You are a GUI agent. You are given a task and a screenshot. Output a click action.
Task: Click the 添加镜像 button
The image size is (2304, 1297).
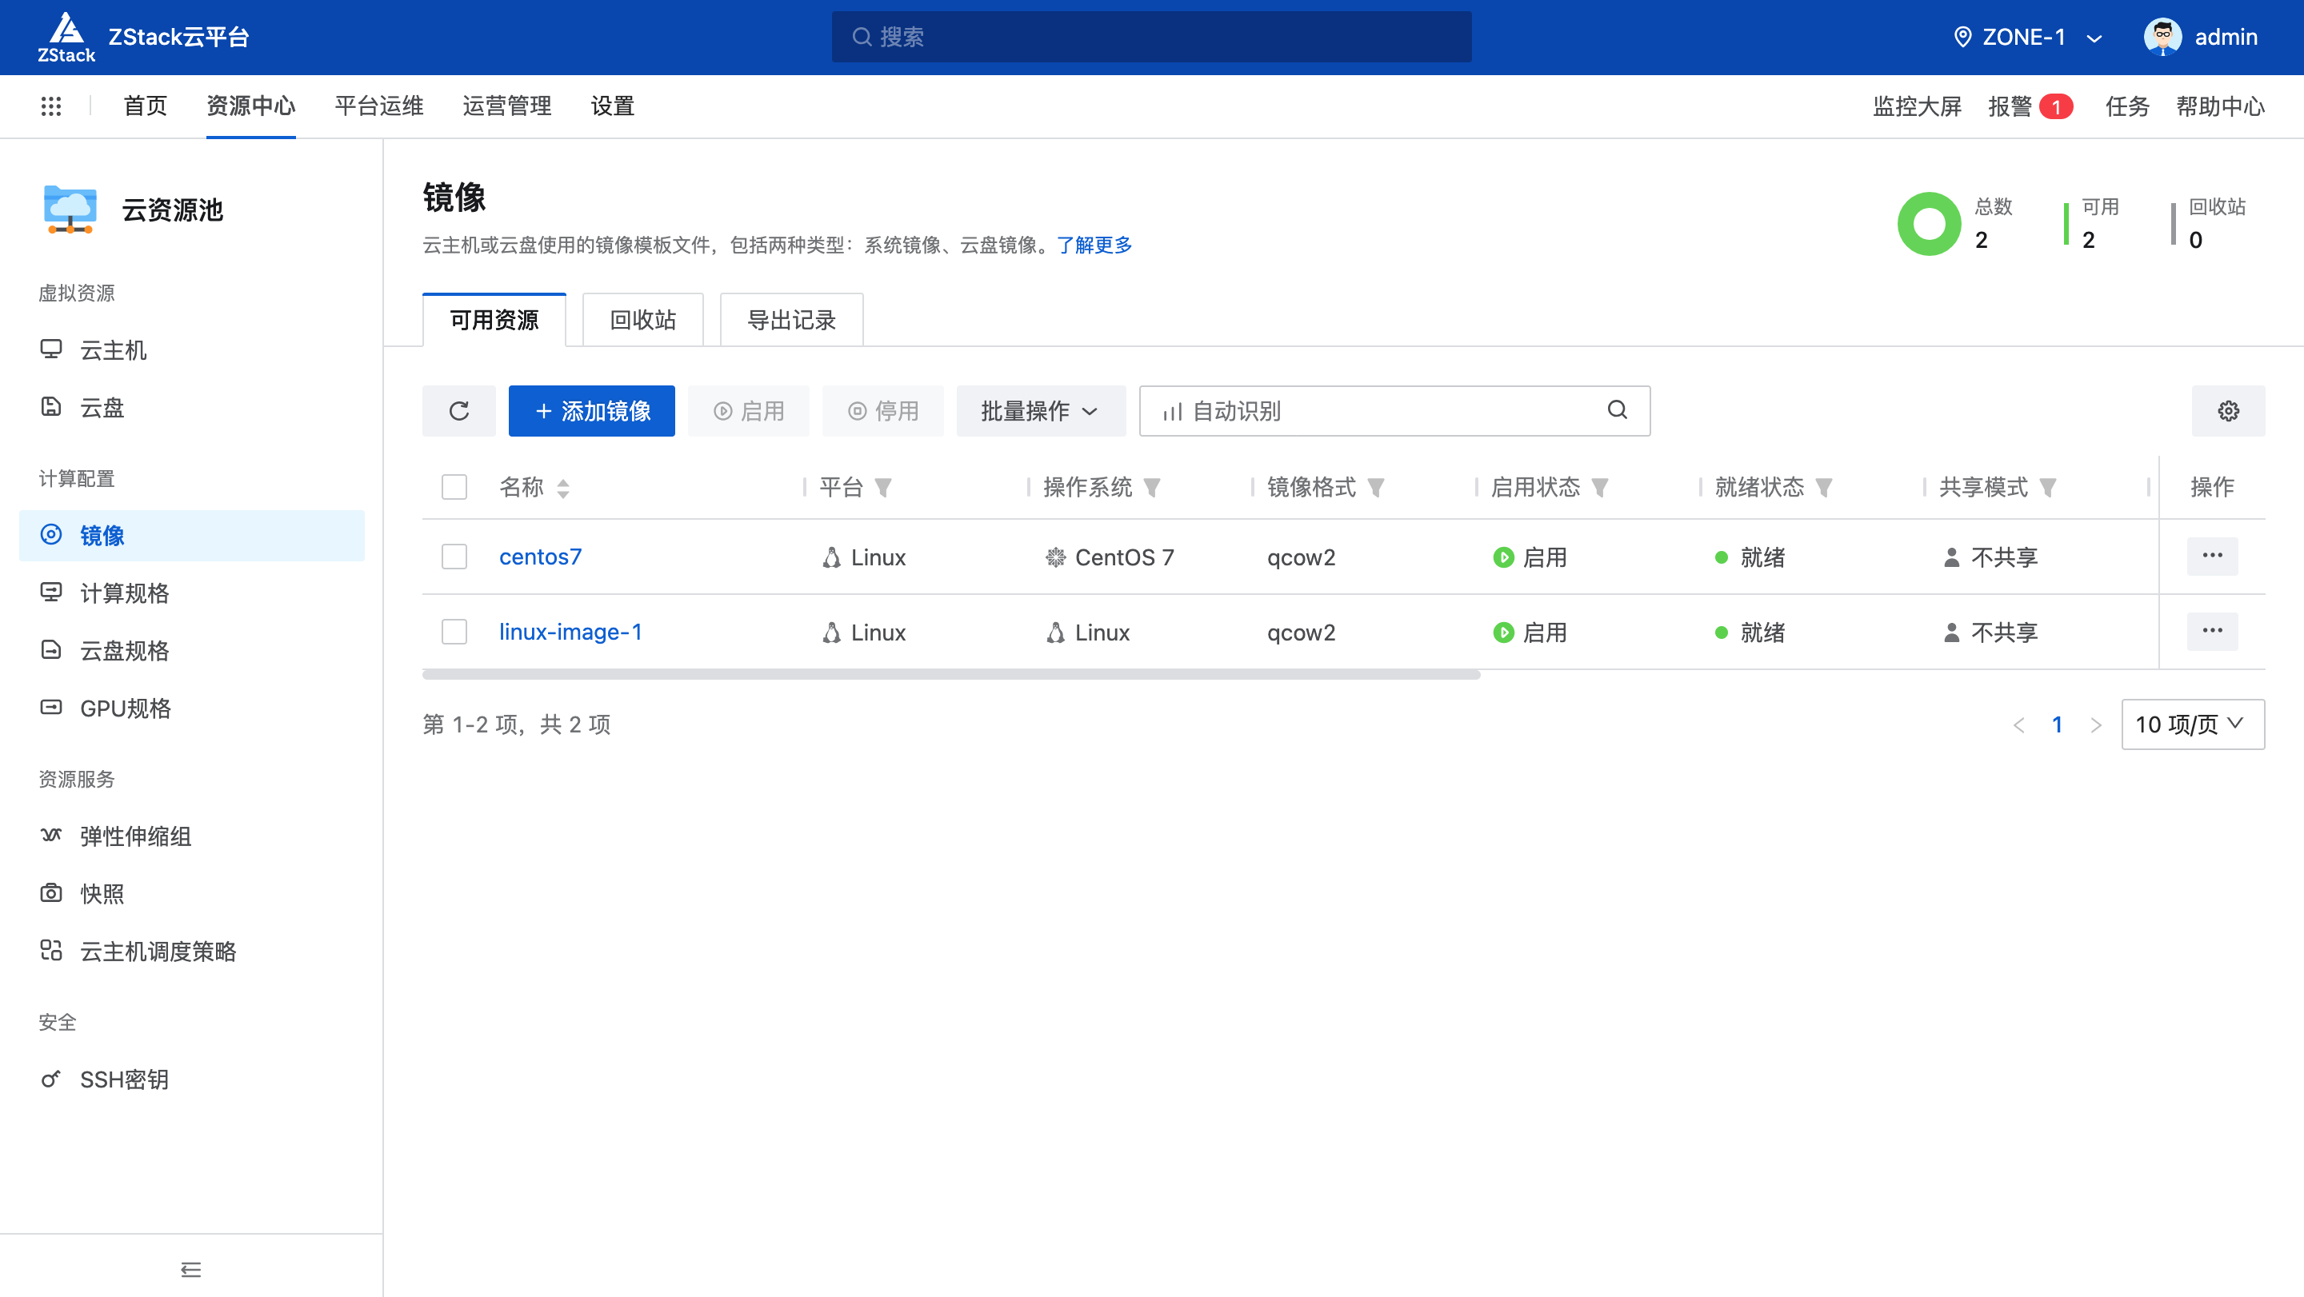click(592, 411)
